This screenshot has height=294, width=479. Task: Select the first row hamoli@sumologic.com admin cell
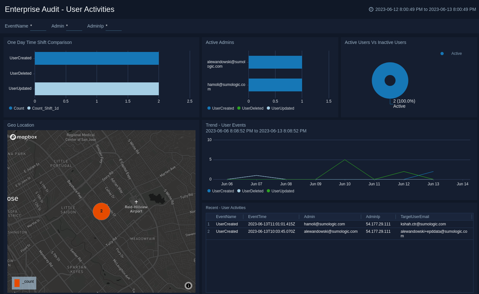click(324, 224)
